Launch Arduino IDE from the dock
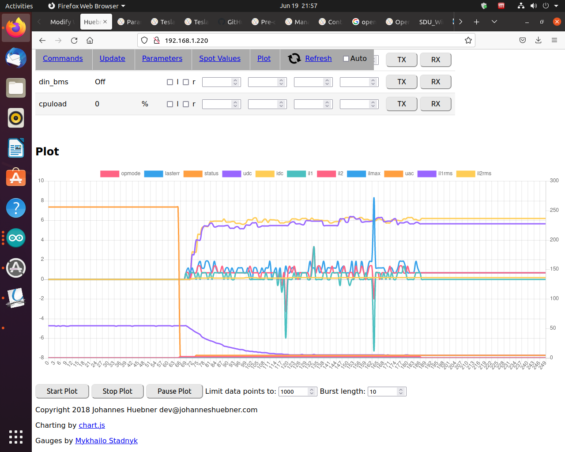The height and width of the screenshot is (452, 565). tap(16, 238)
